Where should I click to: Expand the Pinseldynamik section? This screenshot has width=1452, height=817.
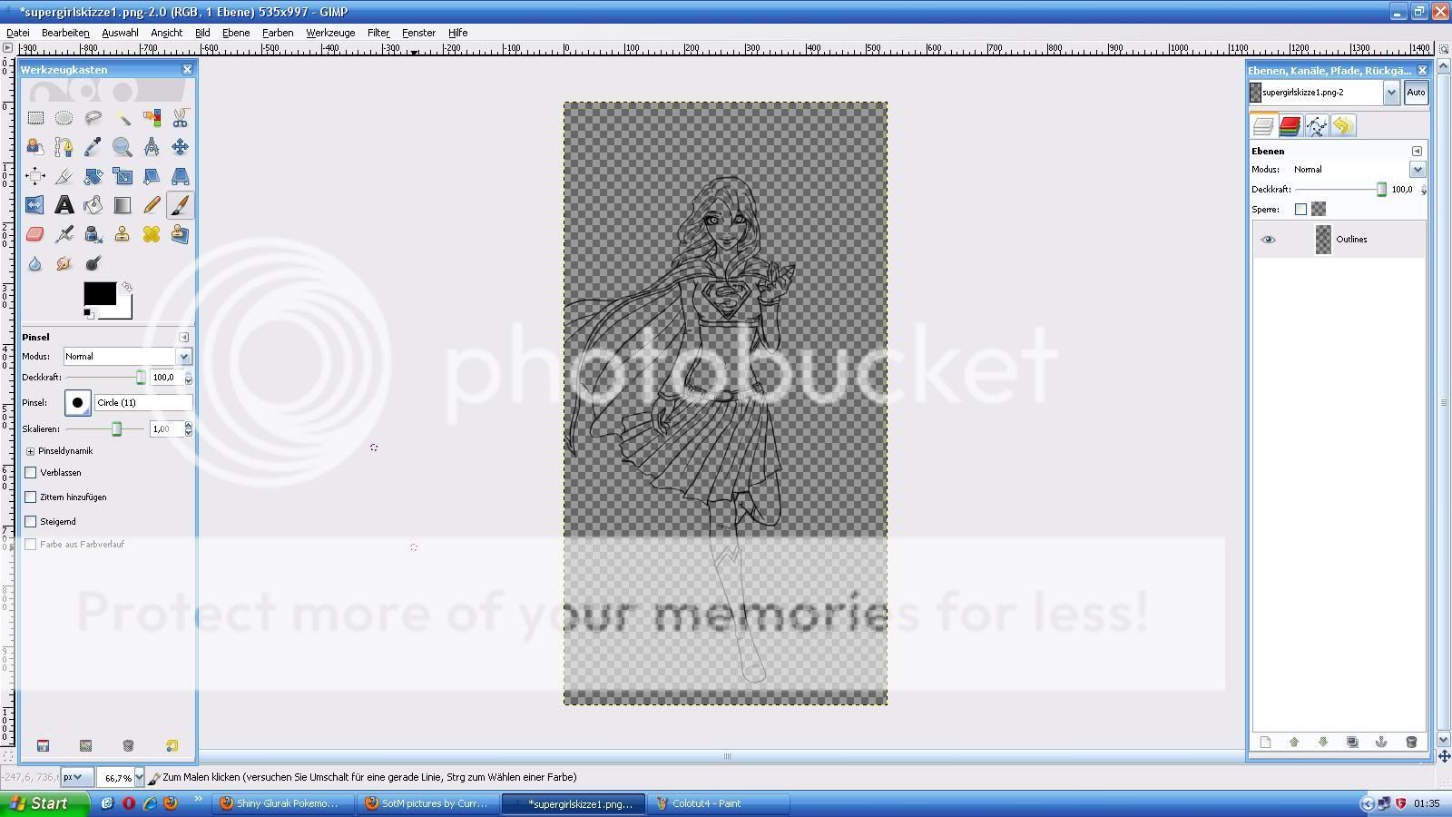(30, 451)
